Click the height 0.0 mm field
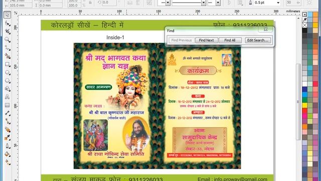 click(50, 6)
